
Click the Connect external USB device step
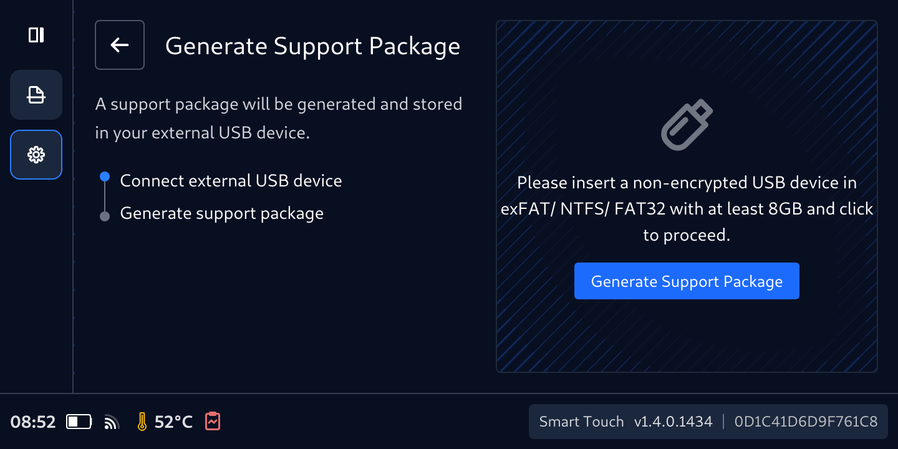[x=231, y=181]
